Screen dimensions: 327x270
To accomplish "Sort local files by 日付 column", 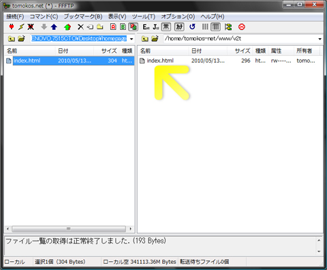I will [x=74, y=51].
